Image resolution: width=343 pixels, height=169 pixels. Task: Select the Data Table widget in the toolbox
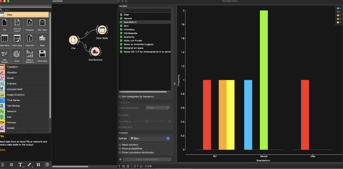pos(4,40)
